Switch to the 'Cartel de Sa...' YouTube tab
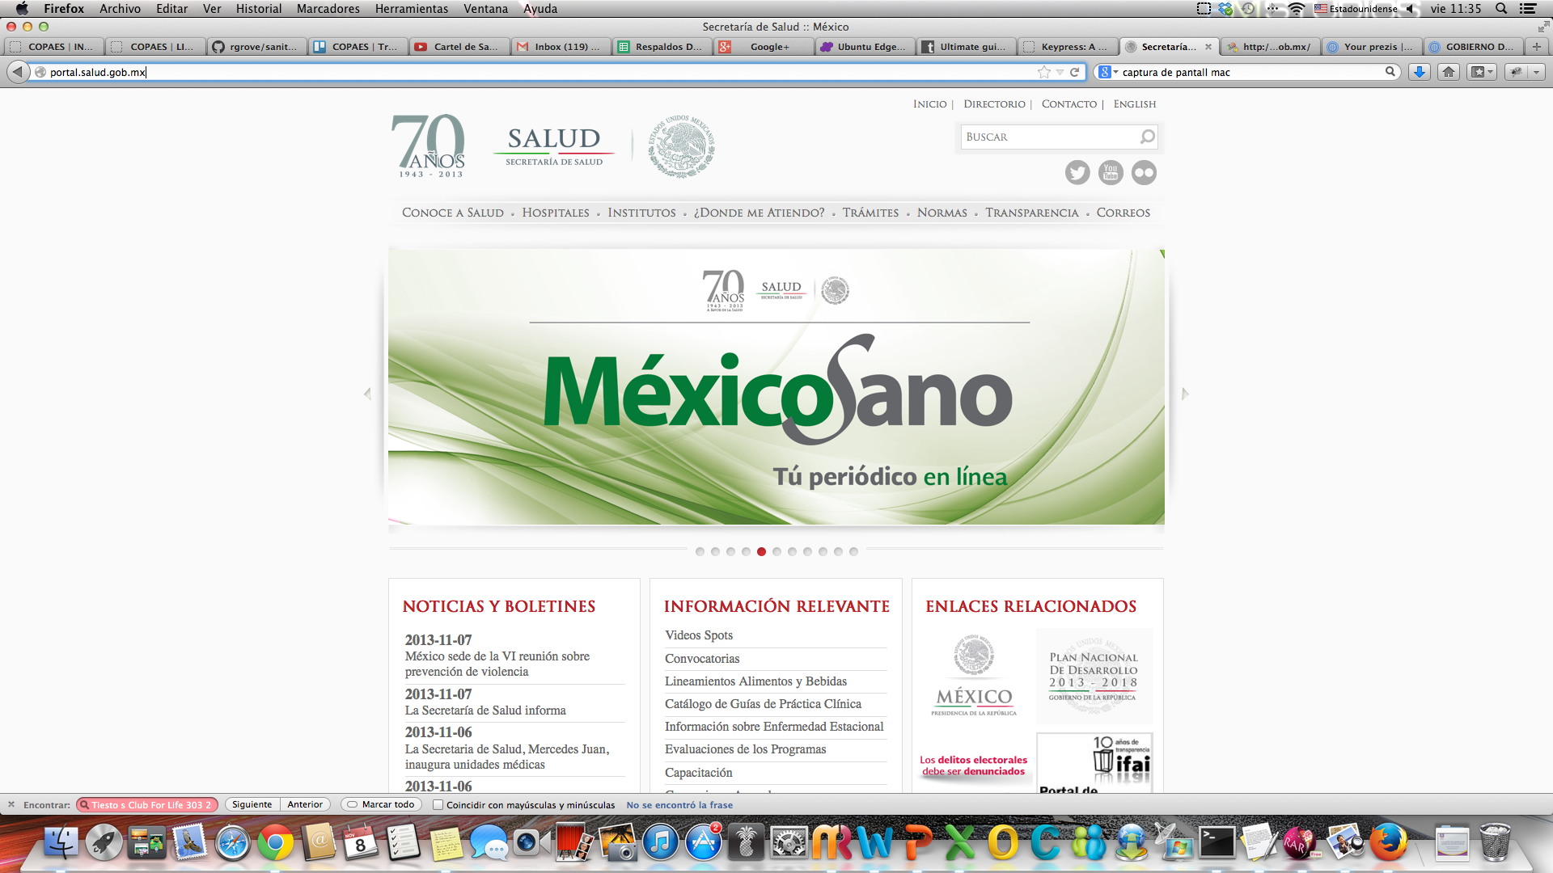This screenshot has width=1553, height=873. pos(459,47)
